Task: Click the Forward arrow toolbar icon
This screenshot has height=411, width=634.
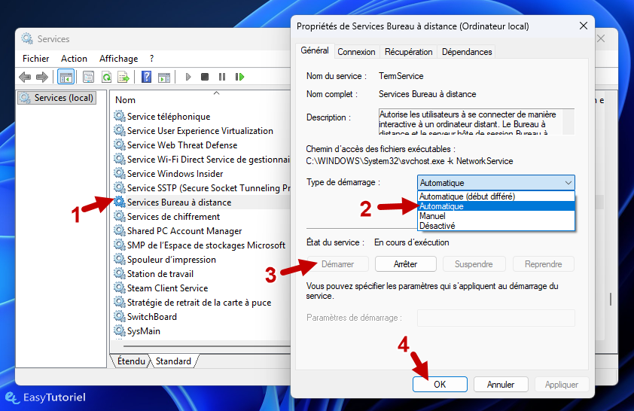Action: coord(42,77)
